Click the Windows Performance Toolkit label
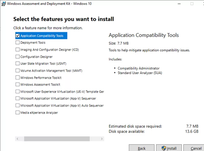204x151 pixels. [41, 78]
